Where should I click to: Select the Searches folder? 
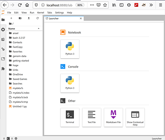[24, 84]
